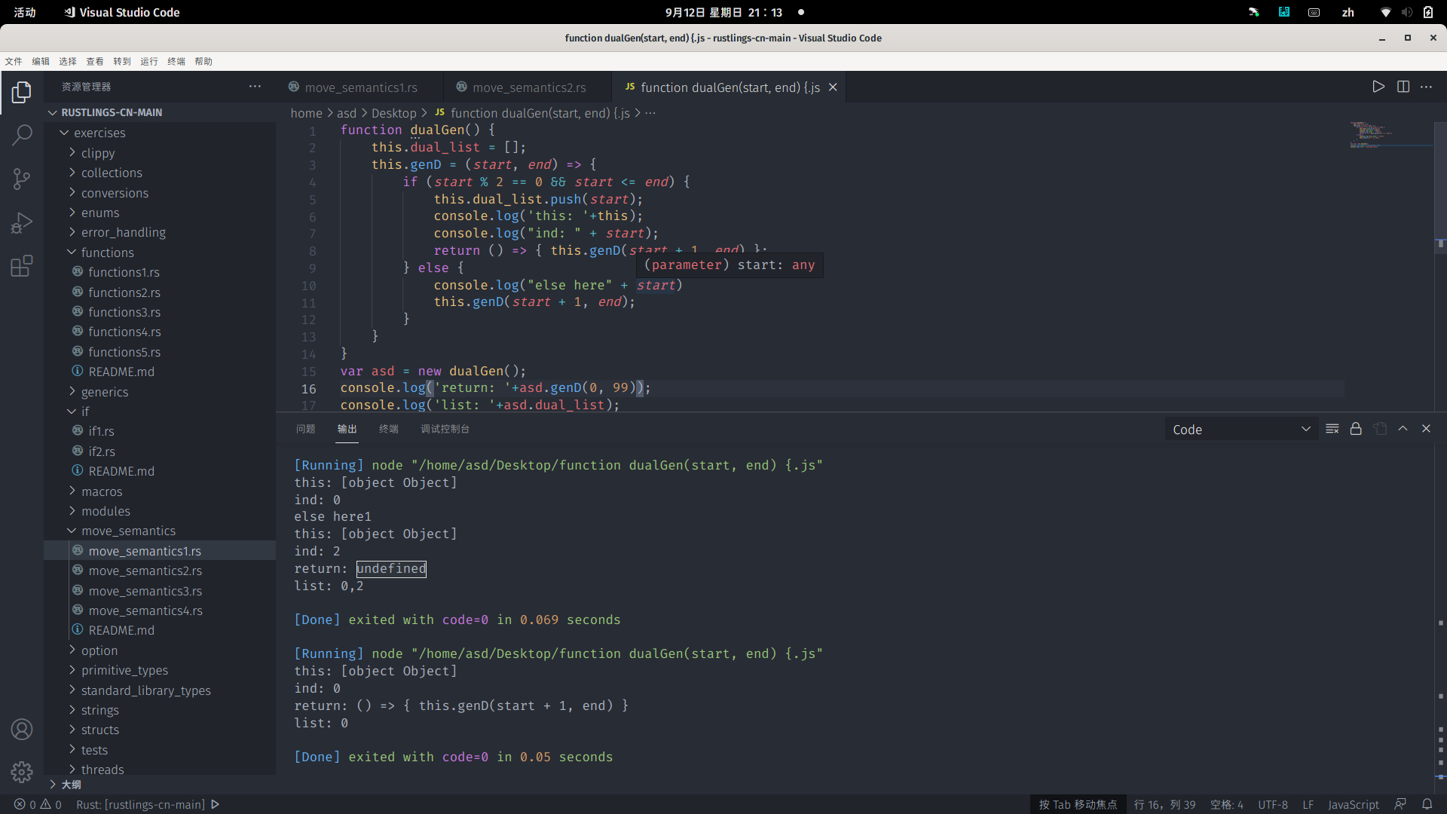Image resolution: width=1447 pixels, height=814 pixels.
Task: Toggle output scroll lock
Action: coord(1356,429)
